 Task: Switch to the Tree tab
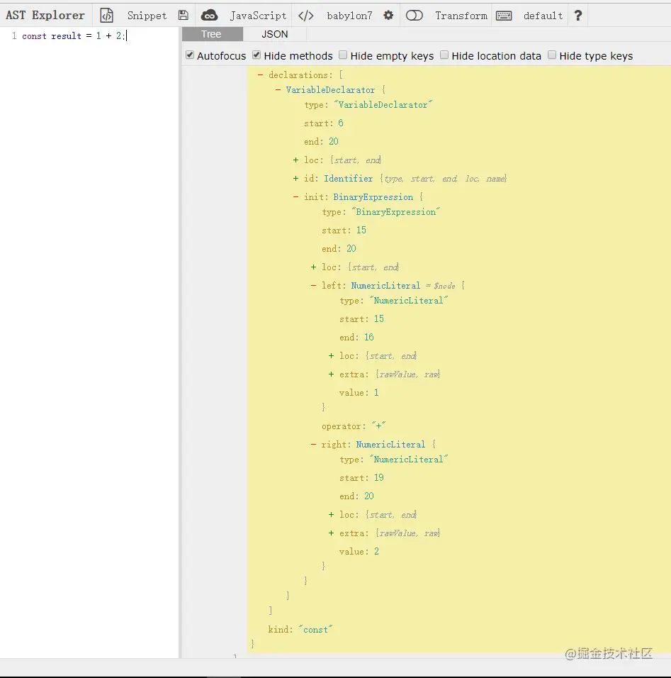[212, 34]
